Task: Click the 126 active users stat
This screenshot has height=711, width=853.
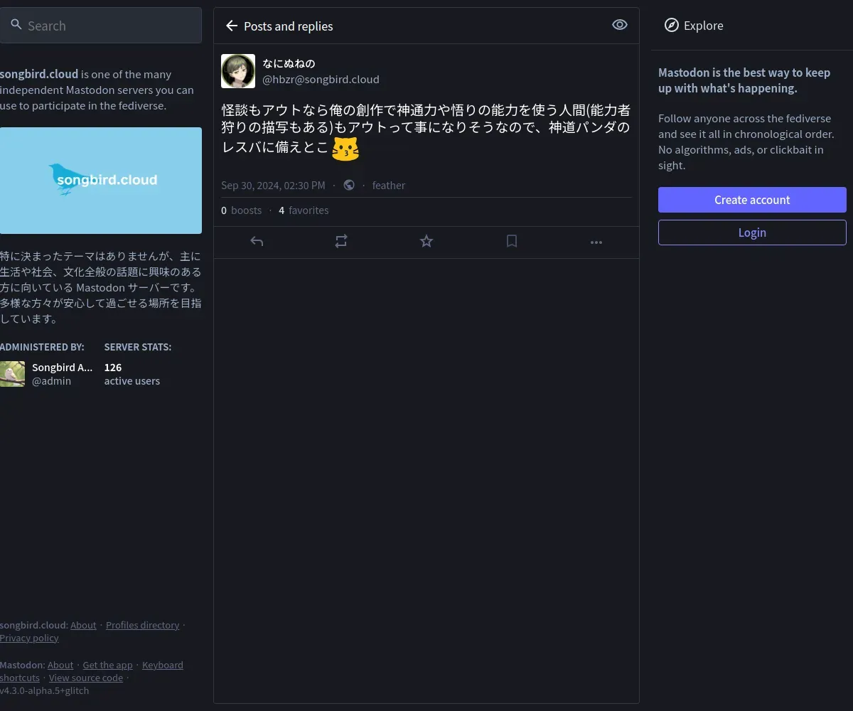Action: 132,374
